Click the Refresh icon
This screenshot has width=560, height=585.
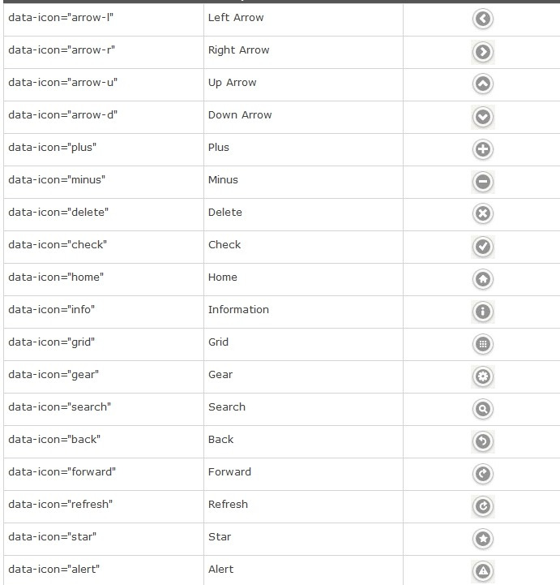coord(483,506)
